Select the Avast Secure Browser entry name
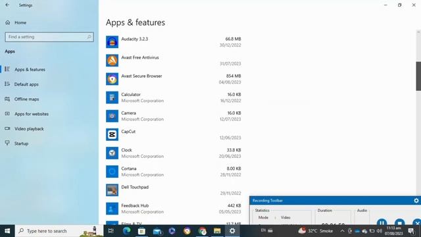 141,76
